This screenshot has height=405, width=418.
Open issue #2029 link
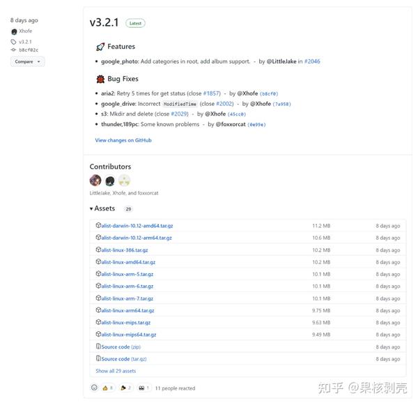point(180,114)
